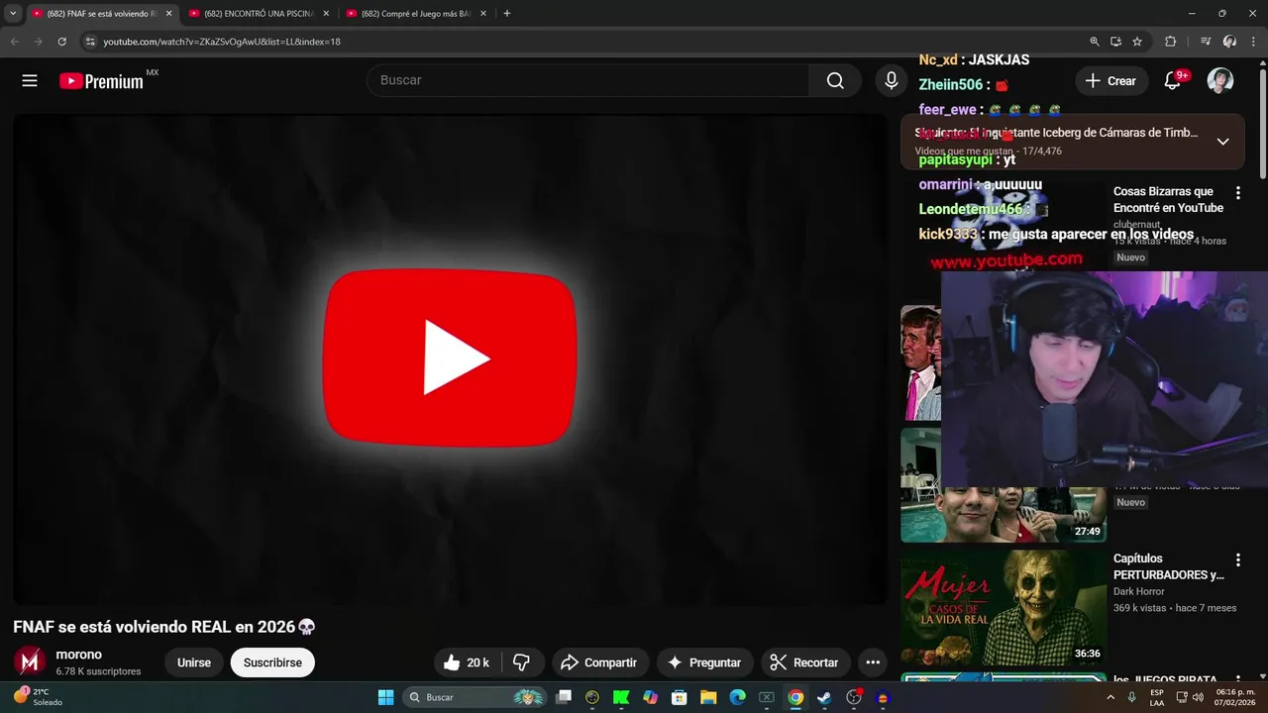Click the Recortar button
The width and height of the screenshot is (1268, 713).
[x=805, y=662]
